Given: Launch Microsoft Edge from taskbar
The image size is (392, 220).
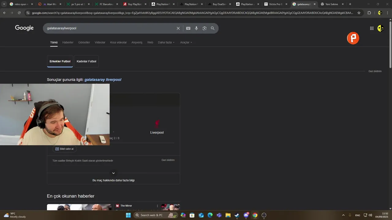Looking at the screenshot, I should click(210, 215).
